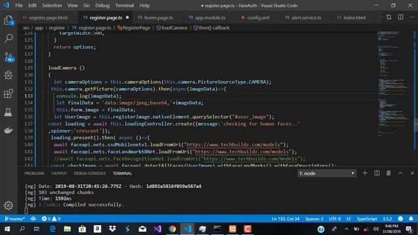Open the Edit menu
The image size is (418, 235).
click(x=32, y=5)
